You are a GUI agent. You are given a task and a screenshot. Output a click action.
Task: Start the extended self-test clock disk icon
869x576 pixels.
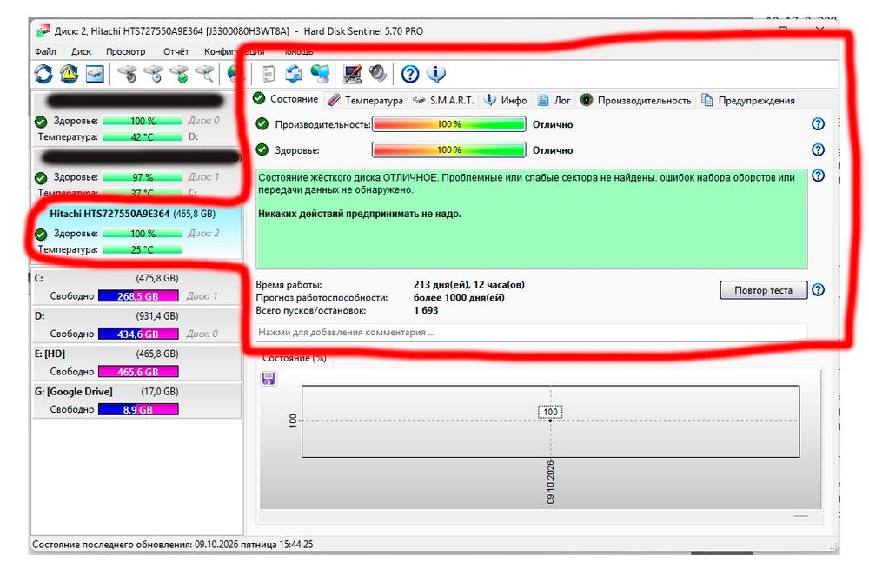tap(154, 74)
